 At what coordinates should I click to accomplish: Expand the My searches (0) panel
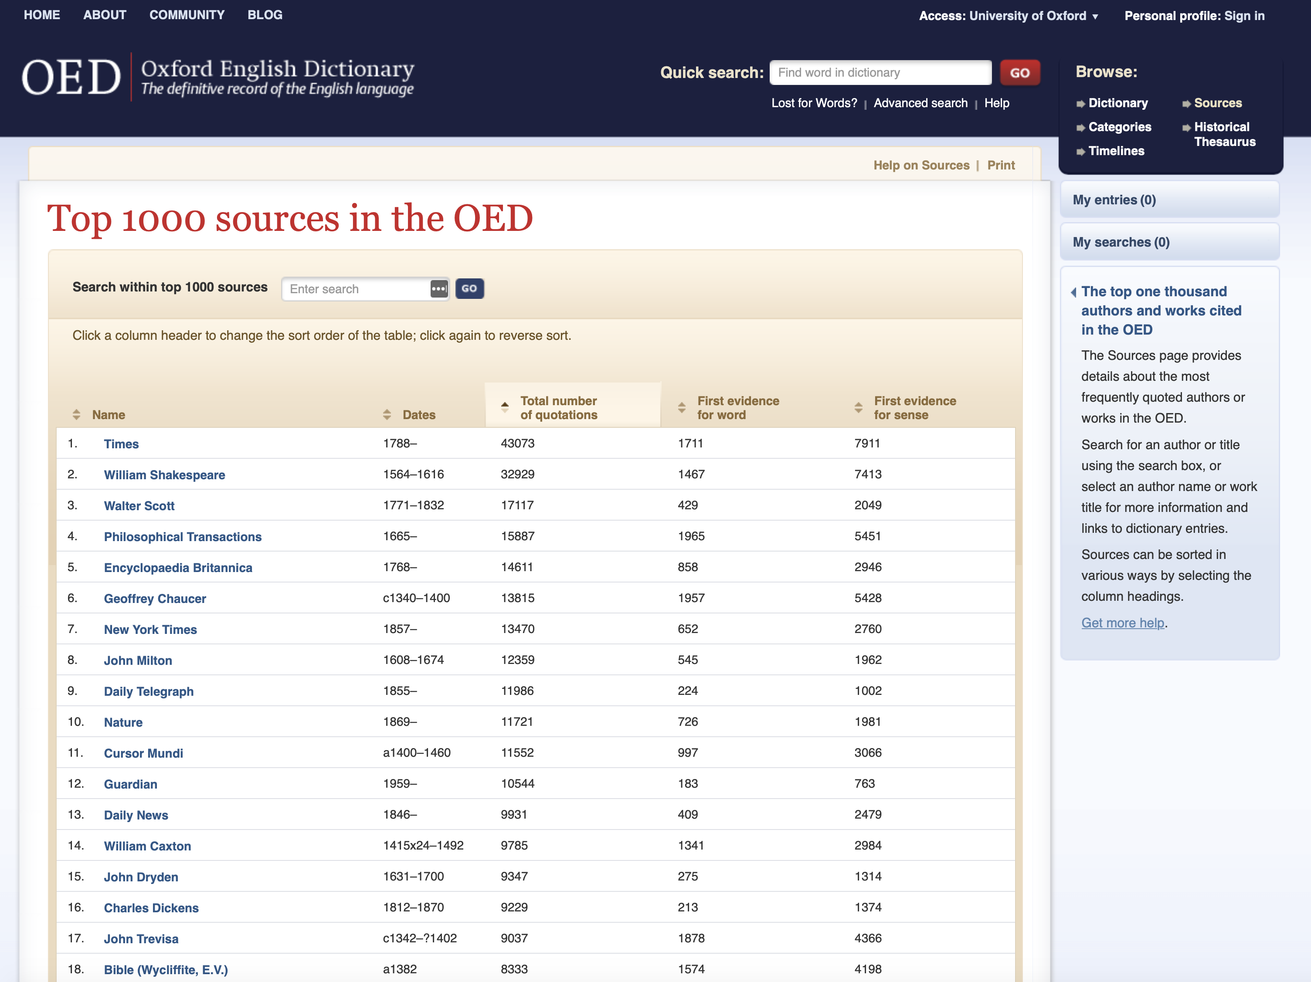[1121, 242]
